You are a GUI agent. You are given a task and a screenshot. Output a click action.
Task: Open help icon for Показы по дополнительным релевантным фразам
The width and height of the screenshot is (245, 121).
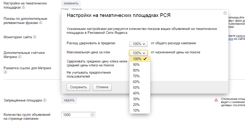pyautogui.click(x=40, y=22)
